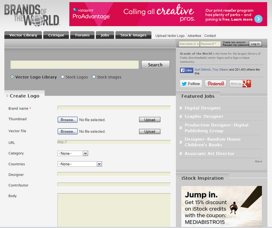Focus the Password field

(x=210, y=44)
